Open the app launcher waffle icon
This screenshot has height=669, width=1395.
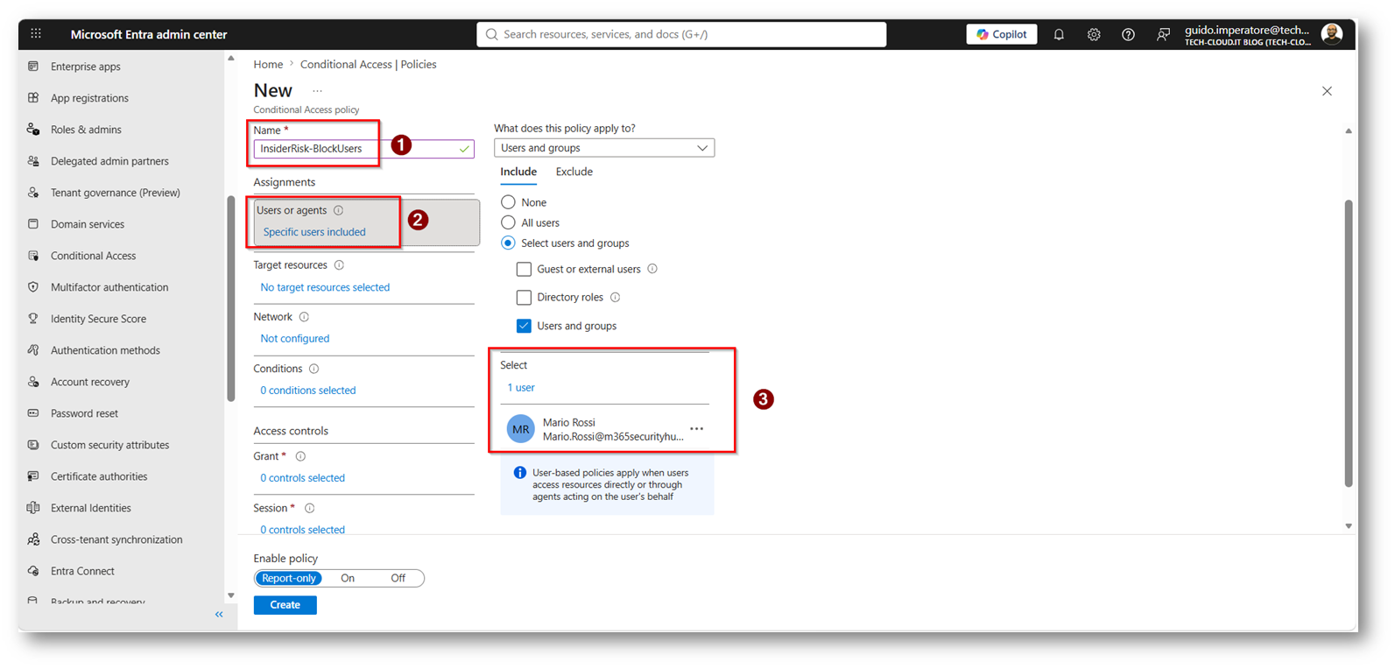[x=36, y=34]
